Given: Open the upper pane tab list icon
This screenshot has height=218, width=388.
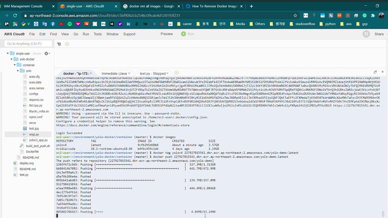Looking at the screenshot, I should pyautogui.click(x=59, y=44).
